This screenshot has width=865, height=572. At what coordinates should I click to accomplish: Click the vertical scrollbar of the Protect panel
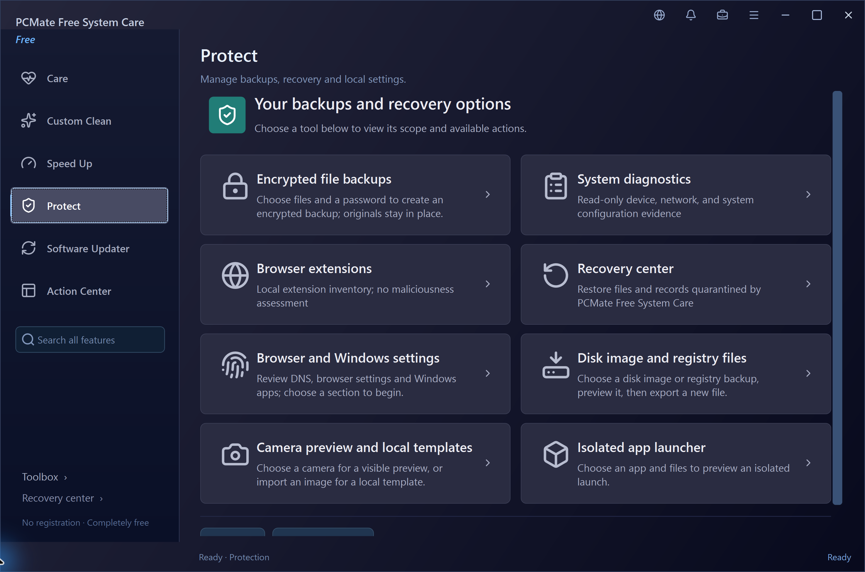pyautogui.click(x=837, y=298)
